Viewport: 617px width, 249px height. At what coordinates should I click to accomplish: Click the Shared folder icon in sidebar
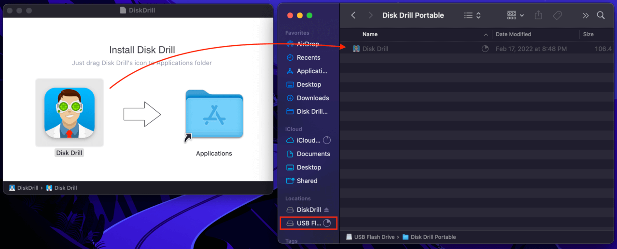point(290,181)
